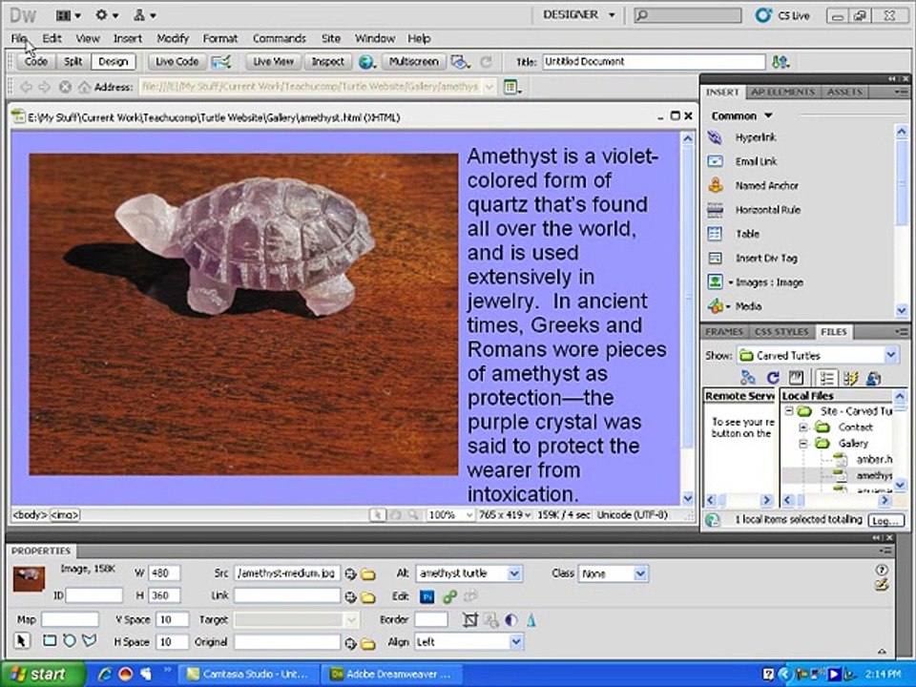Collapse the Gallery folder in Local Files
This screenshot has height=687, width=916.
tap(803, 444)
